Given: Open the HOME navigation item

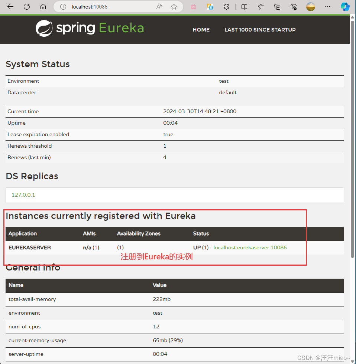Looking at the screenshot, I should (x=201, y=30).
